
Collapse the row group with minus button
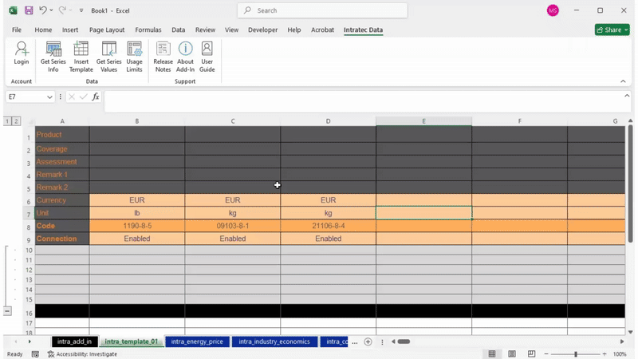click(x=7, y=311)
